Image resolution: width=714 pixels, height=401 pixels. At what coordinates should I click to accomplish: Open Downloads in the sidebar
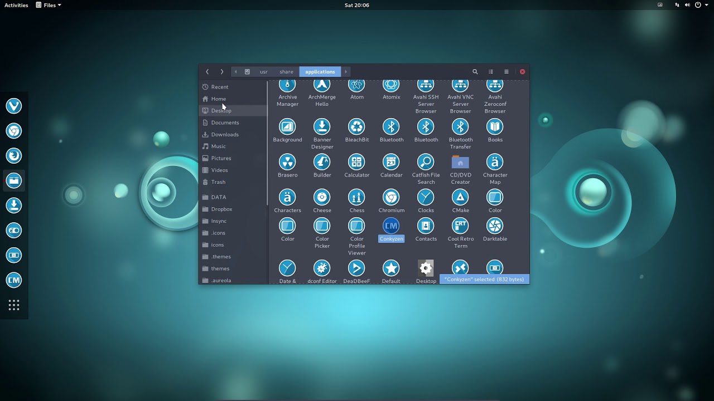click(x=233, y=134)
